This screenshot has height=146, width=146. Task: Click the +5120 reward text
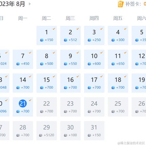tap(49, 135)
